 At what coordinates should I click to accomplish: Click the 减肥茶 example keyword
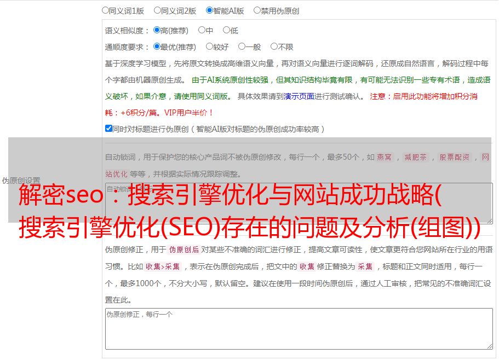[x=415, y=157]
